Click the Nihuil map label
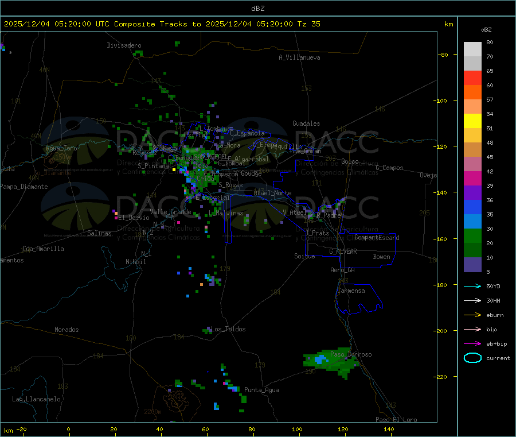 point(135,262)
